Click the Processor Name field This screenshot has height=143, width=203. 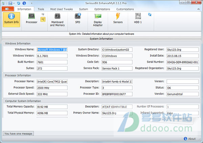tap(52, 82)
